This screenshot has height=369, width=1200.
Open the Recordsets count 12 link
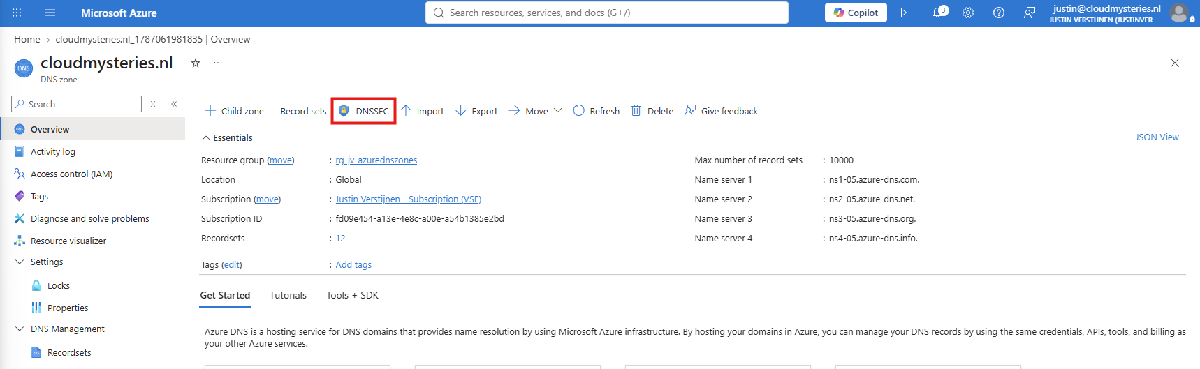click(x=341, y=238)
